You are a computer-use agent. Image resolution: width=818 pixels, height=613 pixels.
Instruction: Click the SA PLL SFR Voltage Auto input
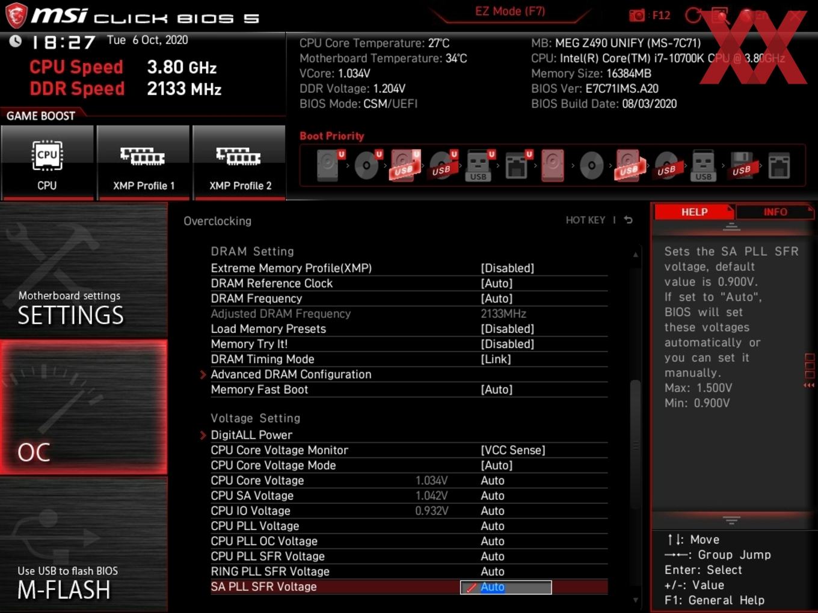tap(506, 587)
